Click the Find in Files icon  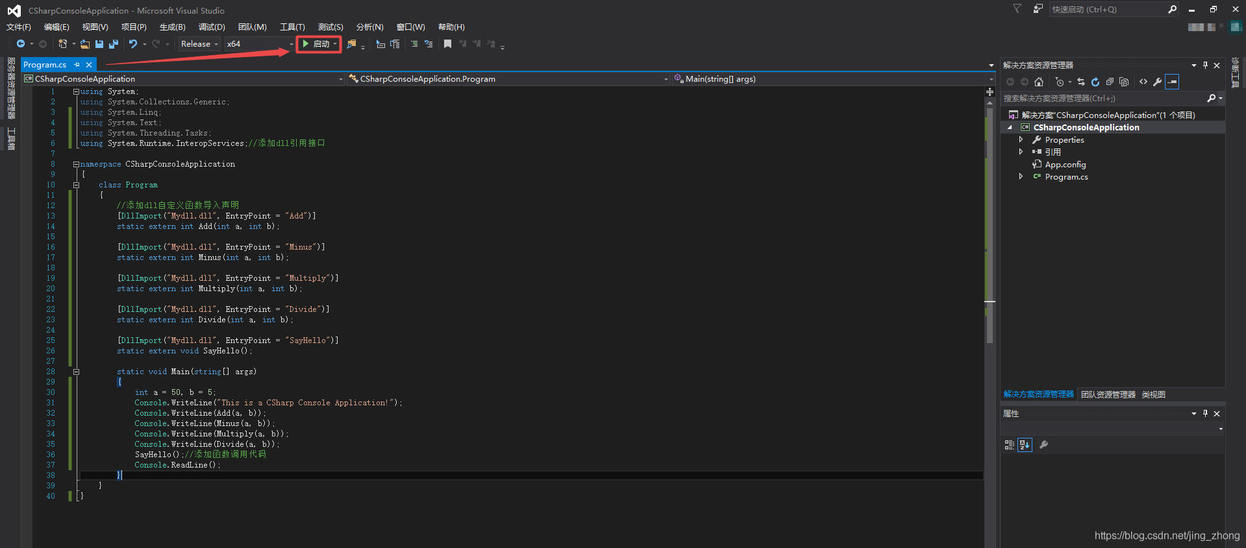351,44
